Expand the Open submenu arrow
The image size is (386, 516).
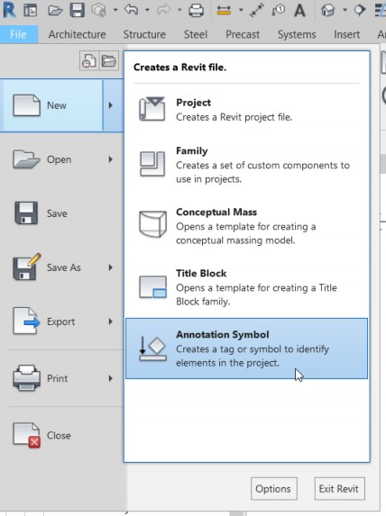111,159
